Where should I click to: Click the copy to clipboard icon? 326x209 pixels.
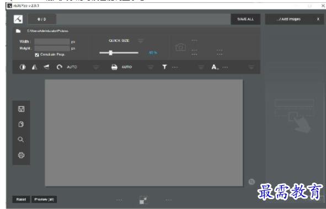(21, 124)
